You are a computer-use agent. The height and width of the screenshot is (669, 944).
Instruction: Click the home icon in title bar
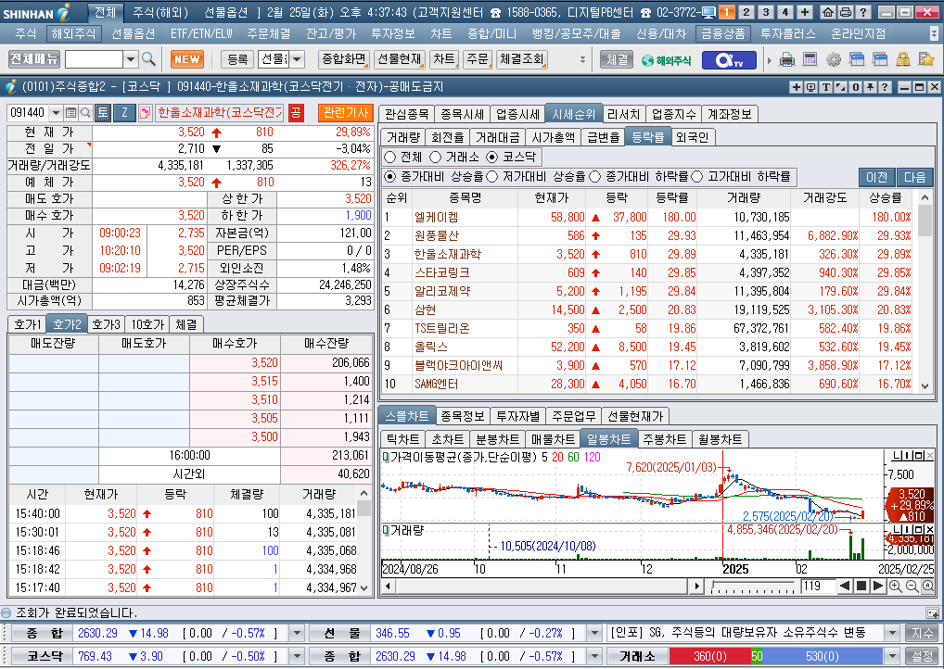(x=828, y=12)
